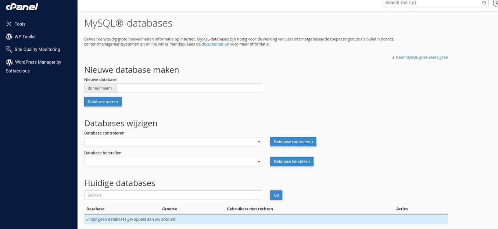The image size is (498, 229).
Task: Click the Huidige databases heading
Action: (120, 183)
